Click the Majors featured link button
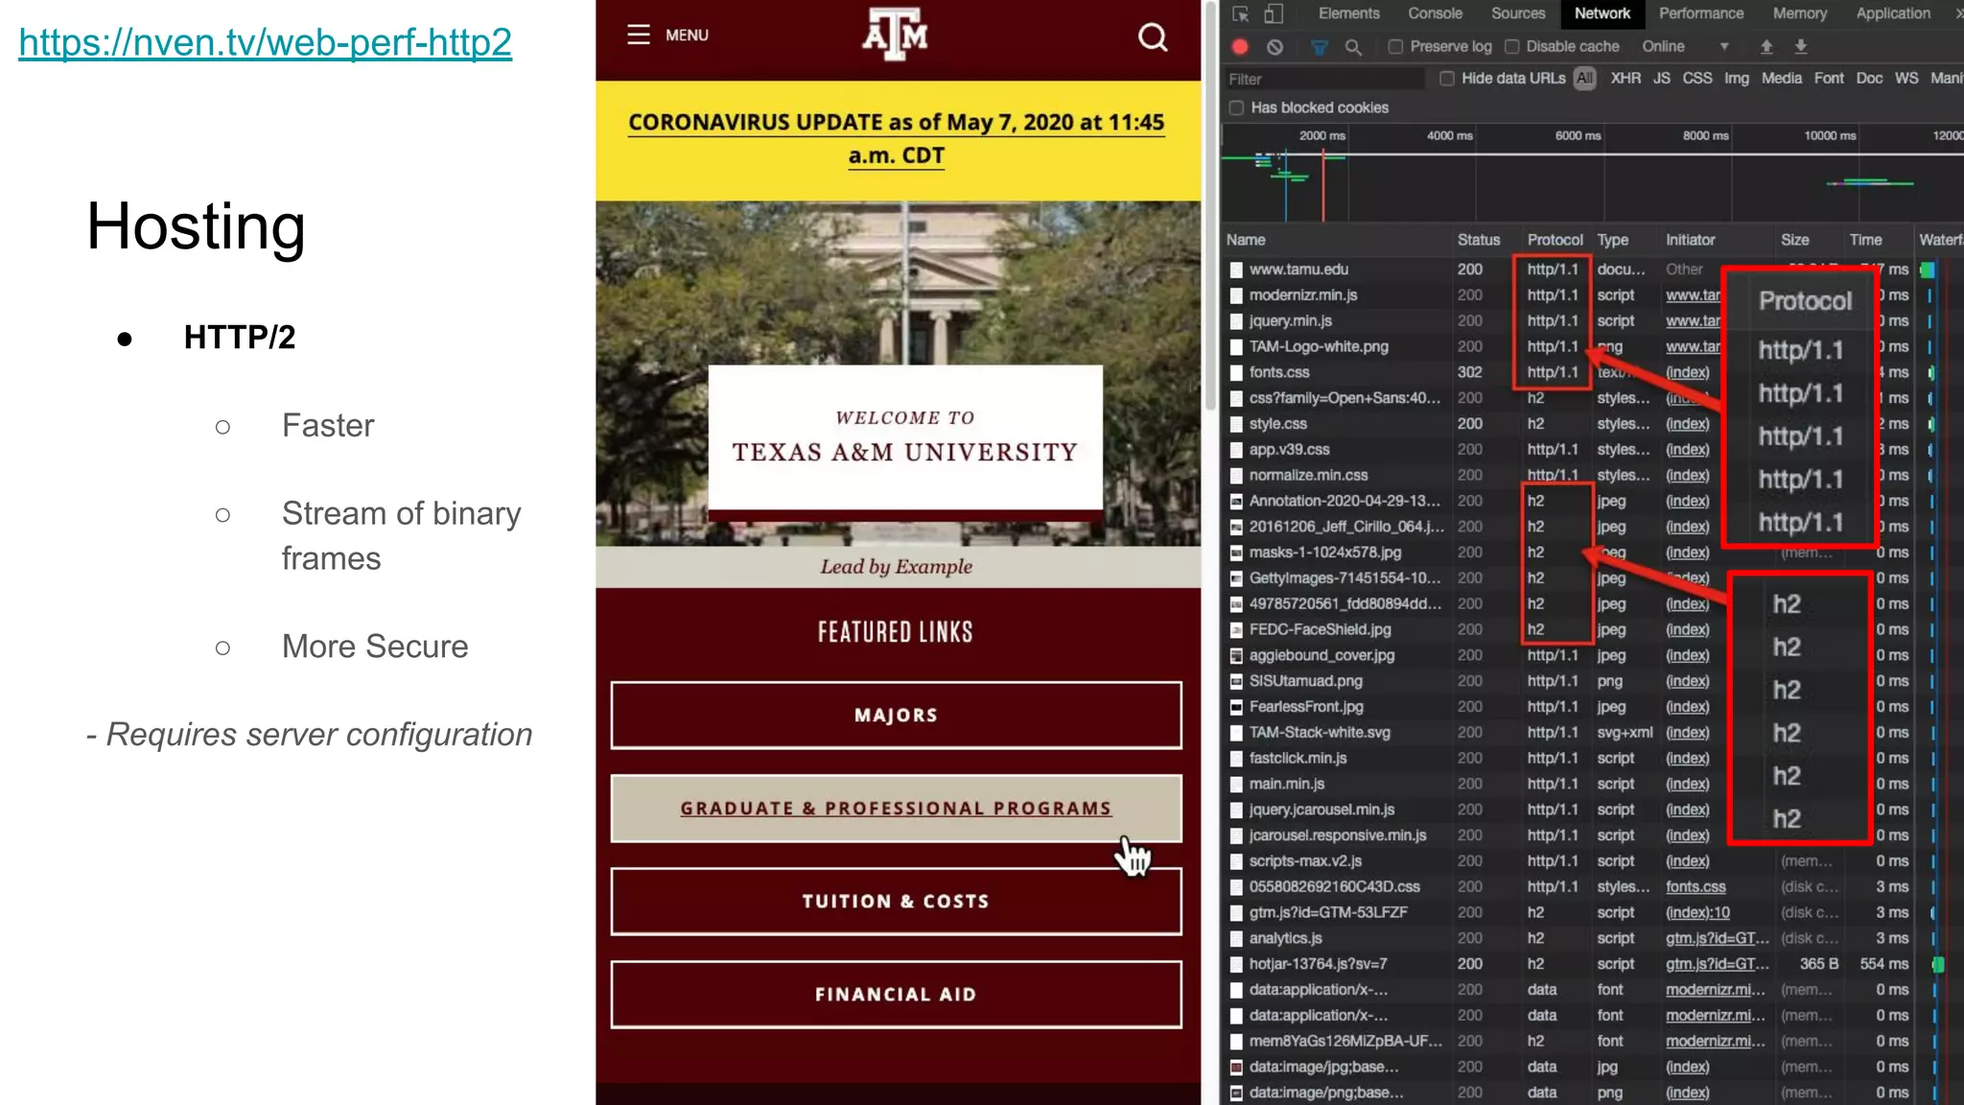Viewport: 1964px width, 1105px height. [x=896, y=715]
